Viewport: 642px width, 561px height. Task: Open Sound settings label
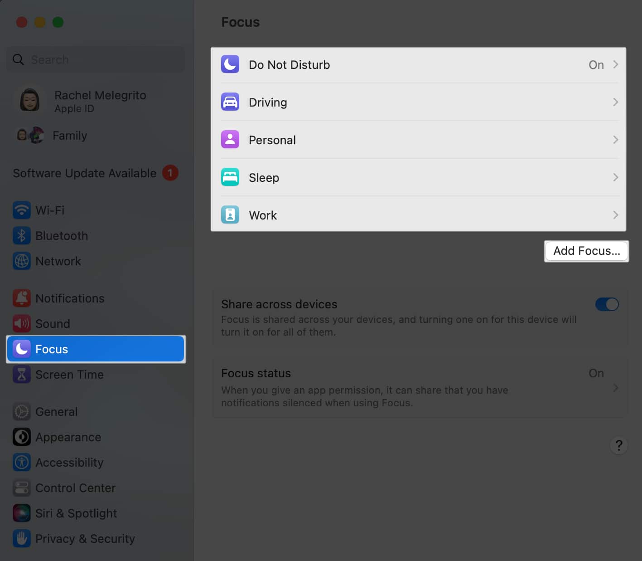[53, 324]
